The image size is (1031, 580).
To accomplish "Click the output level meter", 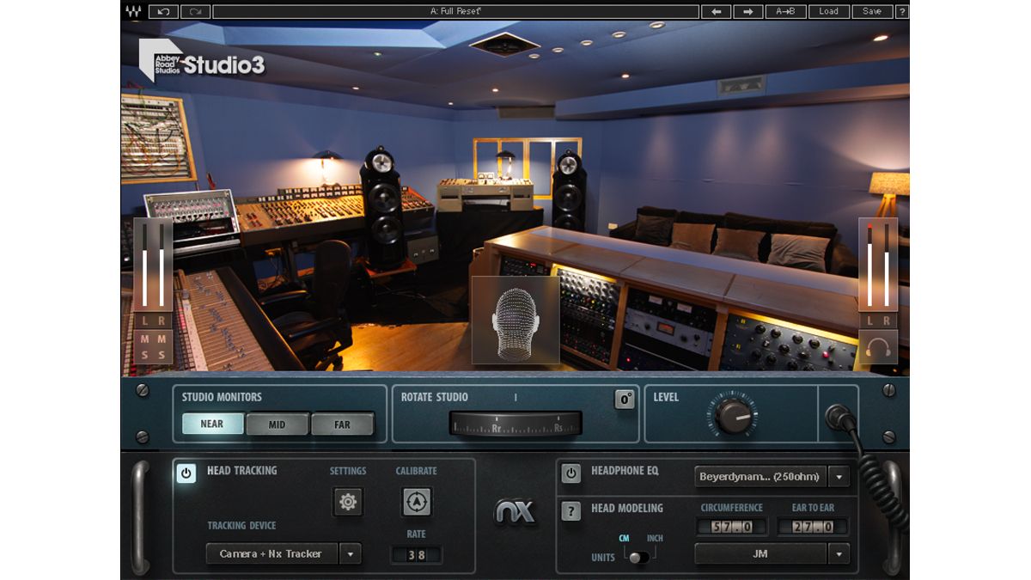I will pyautogui.click(x=878, y=265).
